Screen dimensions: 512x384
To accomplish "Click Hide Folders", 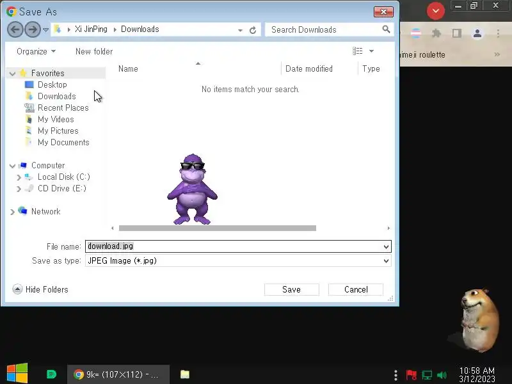I will tap(40, 289).
